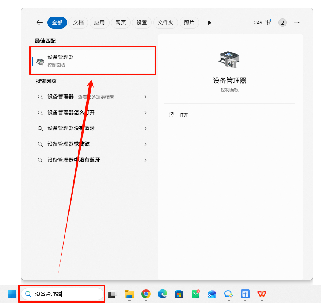Click 打开 to launch Device Manager
321x303 pixels.
pos(184,115)
